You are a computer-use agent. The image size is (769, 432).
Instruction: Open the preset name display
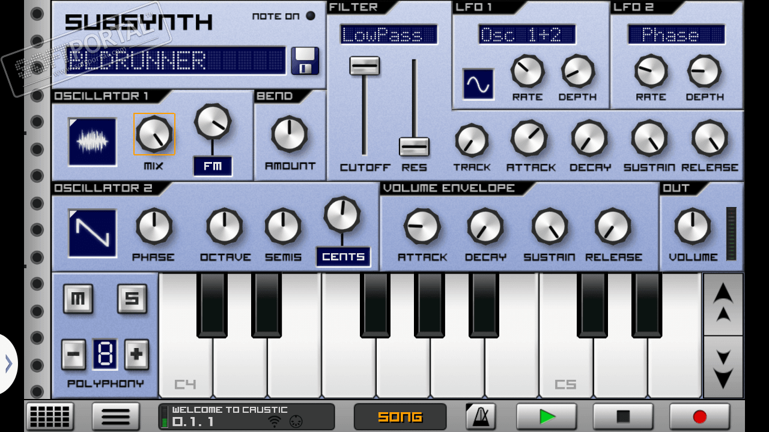(x=175, y=61)
